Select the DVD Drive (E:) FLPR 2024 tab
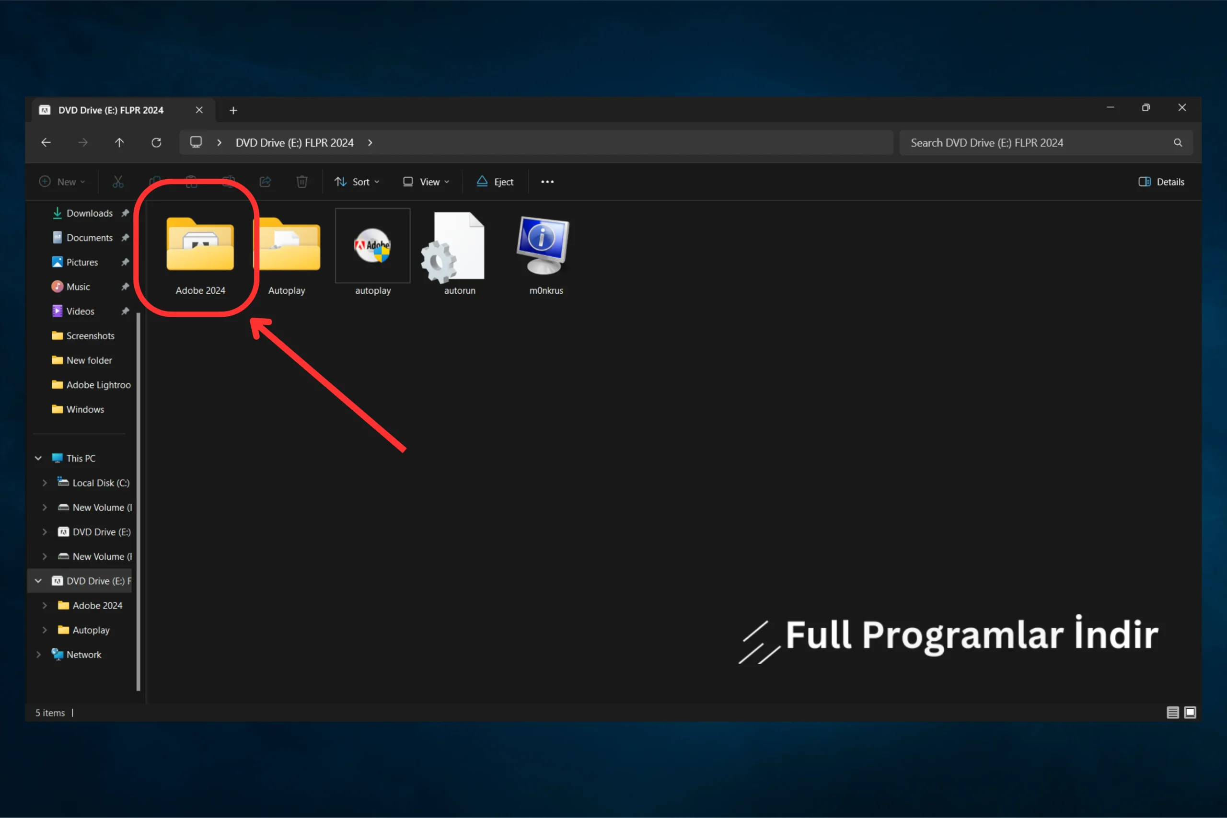 (x=111, y=110)
